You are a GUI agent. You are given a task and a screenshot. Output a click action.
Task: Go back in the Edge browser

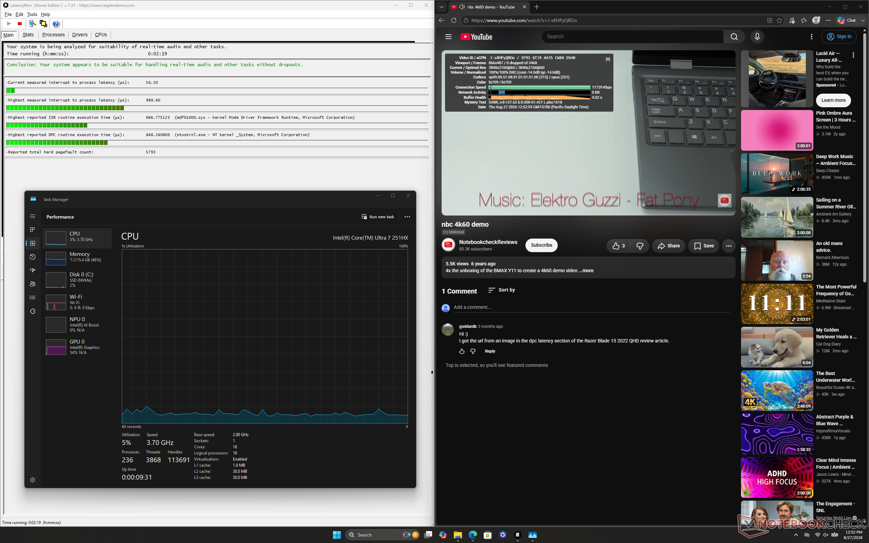click(x=442, y=20)
